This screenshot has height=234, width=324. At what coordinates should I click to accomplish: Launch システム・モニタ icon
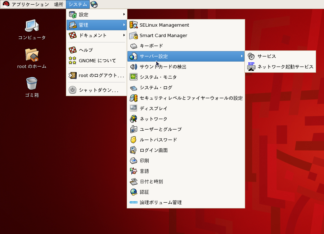click(134, 77)
